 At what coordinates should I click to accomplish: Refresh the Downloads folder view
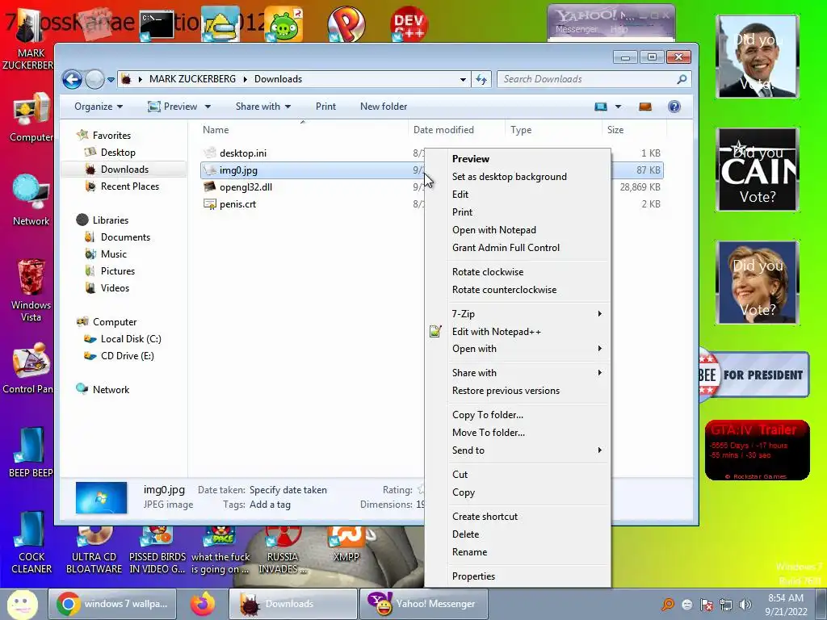481,79
